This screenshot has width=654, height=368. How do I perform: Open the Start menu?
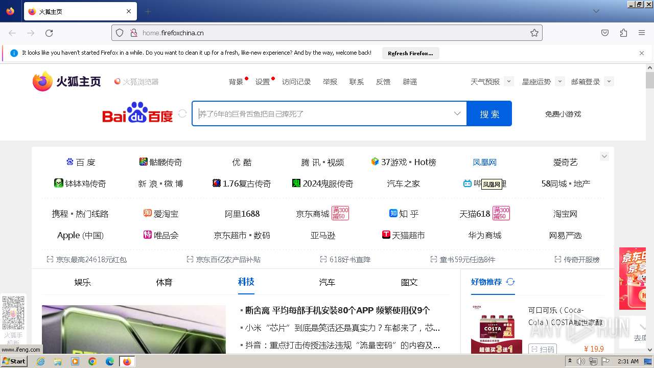click(x=14, y=361)
